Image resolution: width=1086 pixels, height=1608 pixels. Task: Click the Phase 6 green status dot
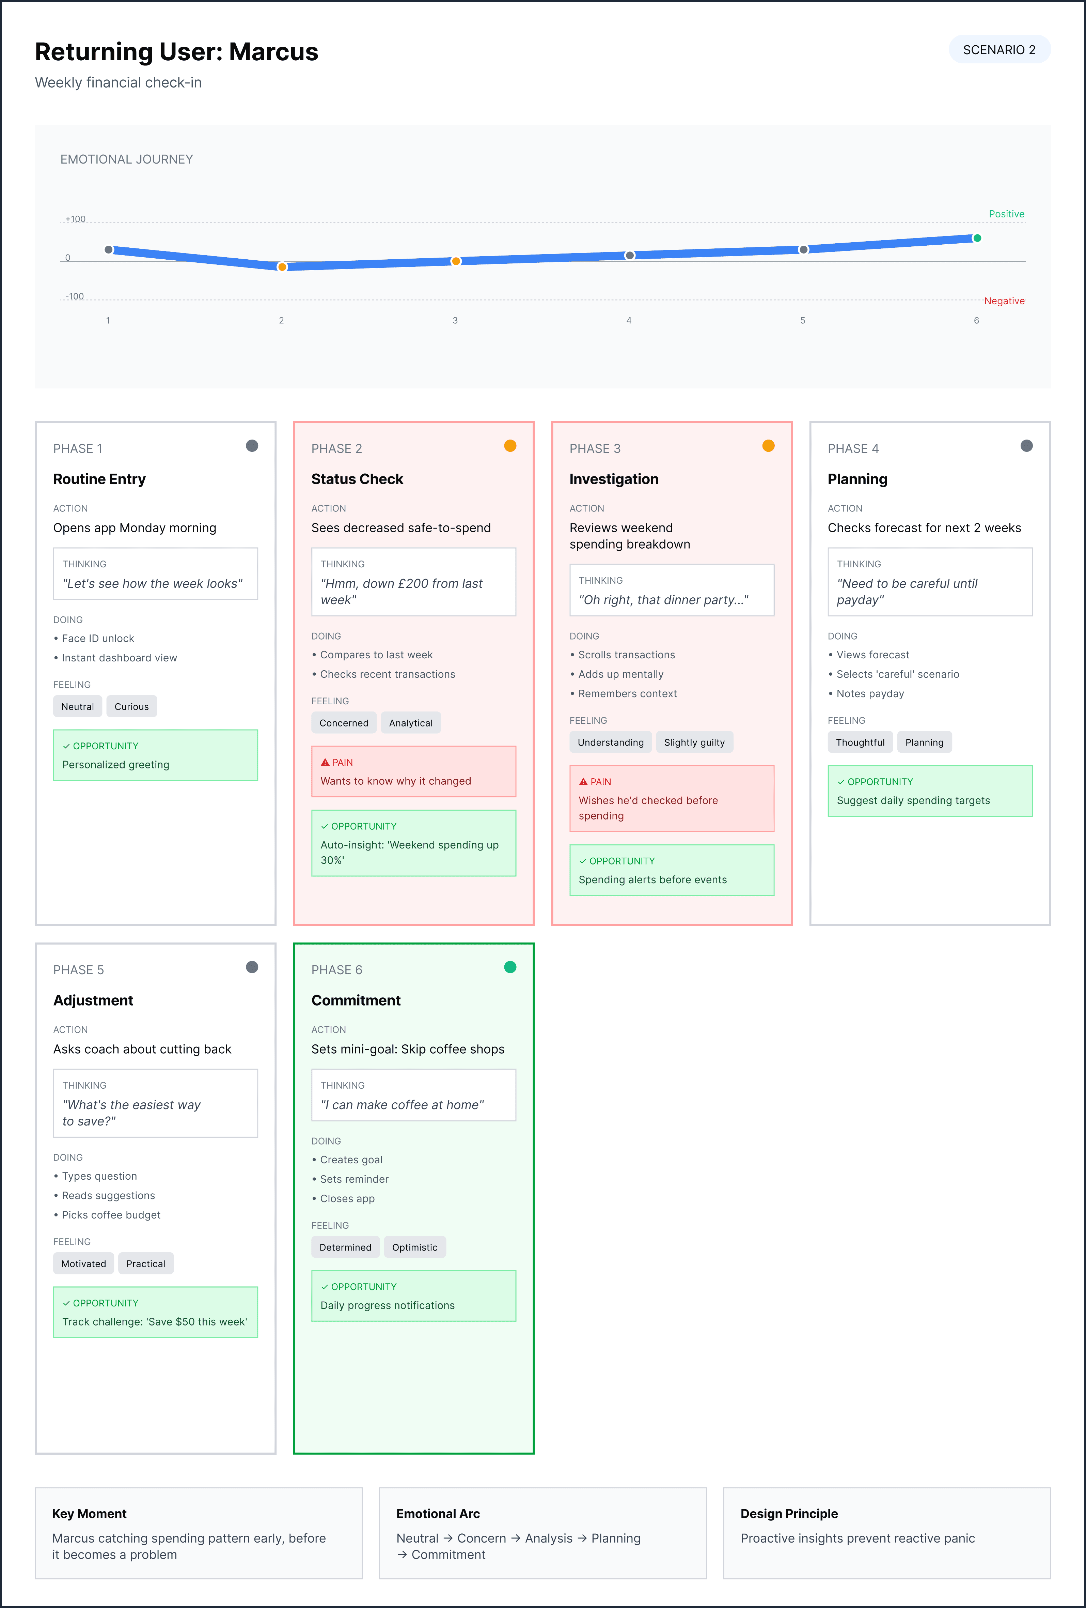510,967
